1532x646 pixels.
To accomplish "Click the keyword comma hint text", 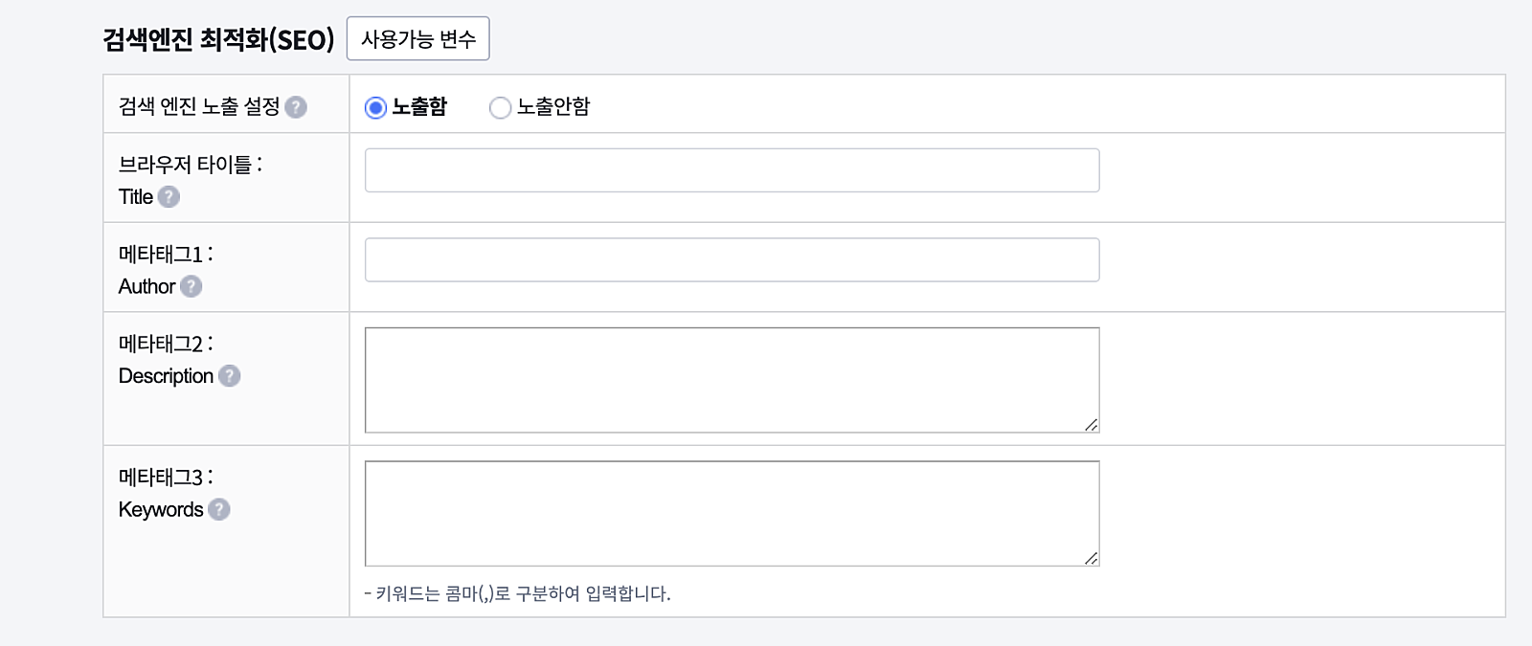I will [518, 593].
